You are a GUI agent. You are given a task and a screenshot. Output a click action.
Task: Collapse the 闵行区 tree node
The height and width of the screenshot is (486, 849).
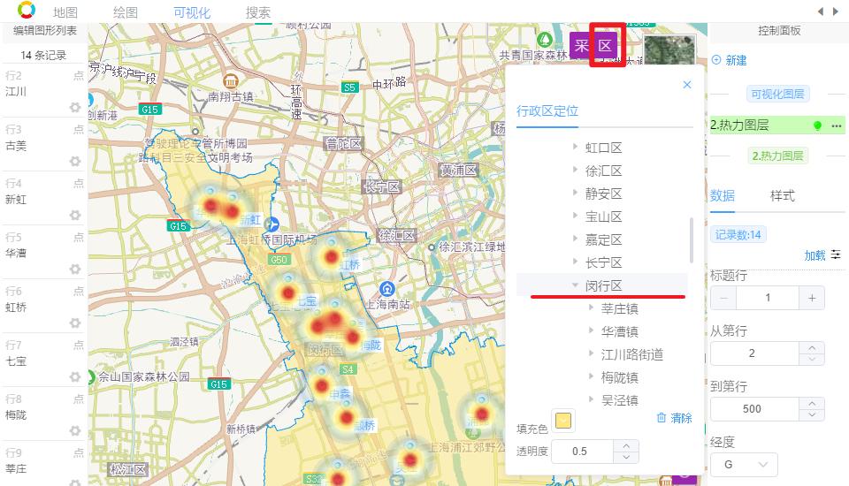575,285
